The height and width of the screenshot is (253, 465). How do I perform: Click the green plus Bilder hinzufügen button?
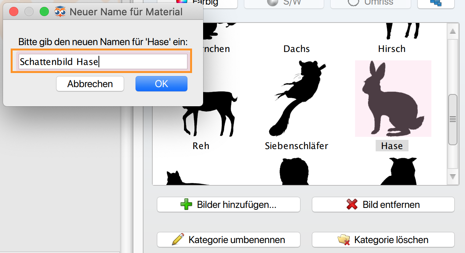tap(228, 204)
